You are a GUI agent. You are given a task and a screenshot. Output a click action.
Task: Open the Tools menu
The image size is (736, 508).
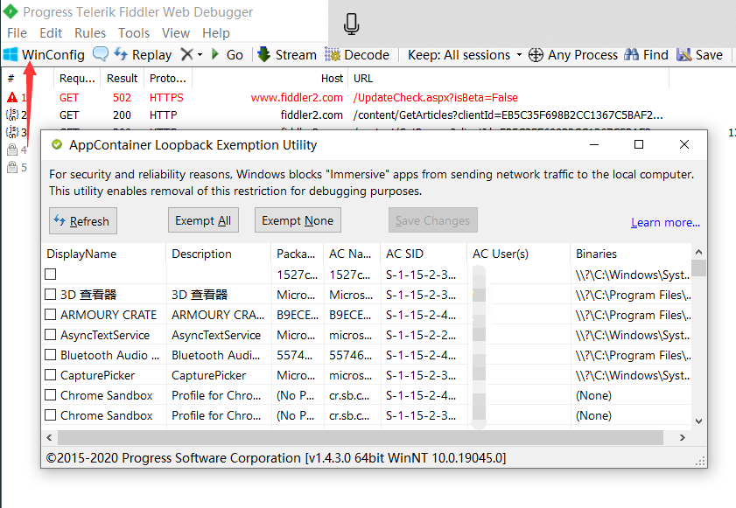[134, 33]
